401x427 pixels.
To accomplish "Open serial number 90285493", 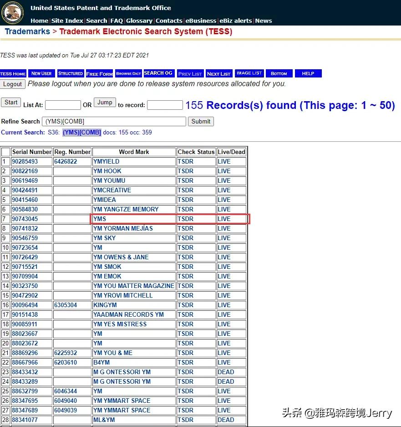I will coord(25,161).
